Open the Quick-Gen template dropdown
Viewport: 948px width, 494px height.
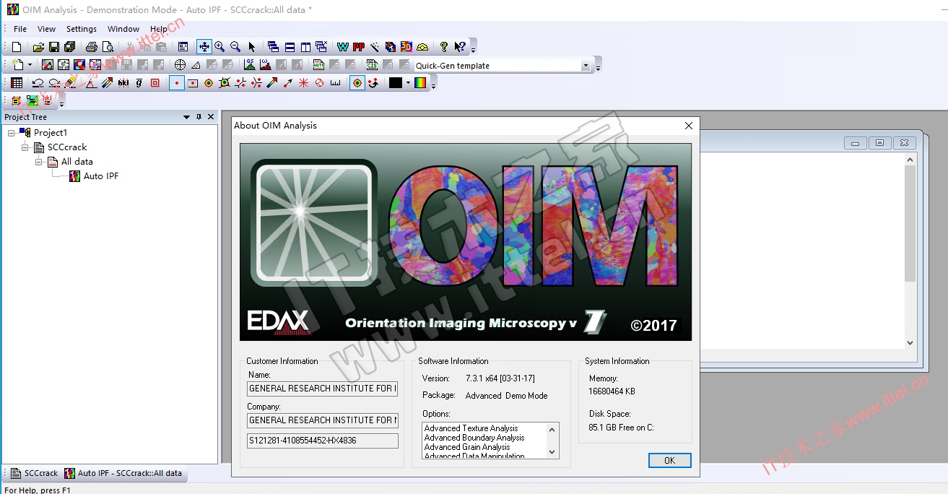point(586,66)
